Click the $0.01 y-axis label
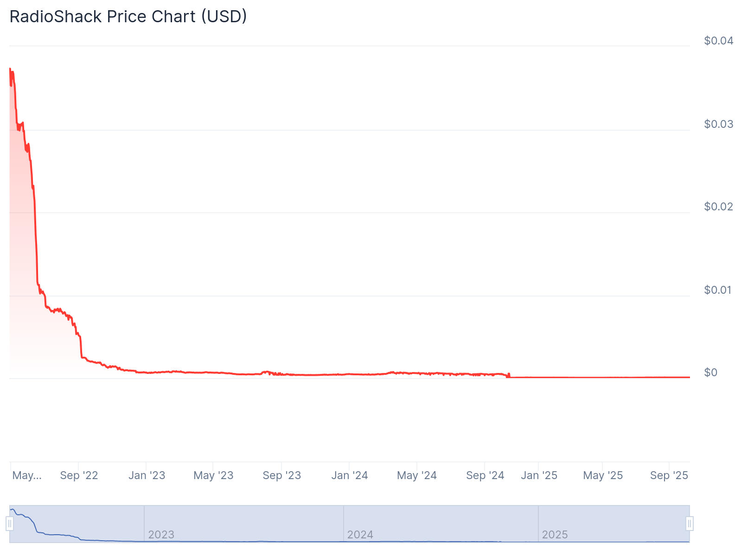 [x=718, y=290]
